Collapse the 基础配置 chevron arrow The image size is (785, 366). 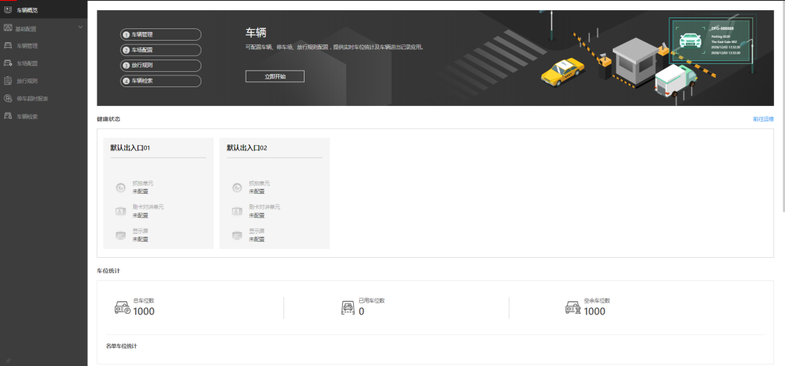(x=80, y=27)
